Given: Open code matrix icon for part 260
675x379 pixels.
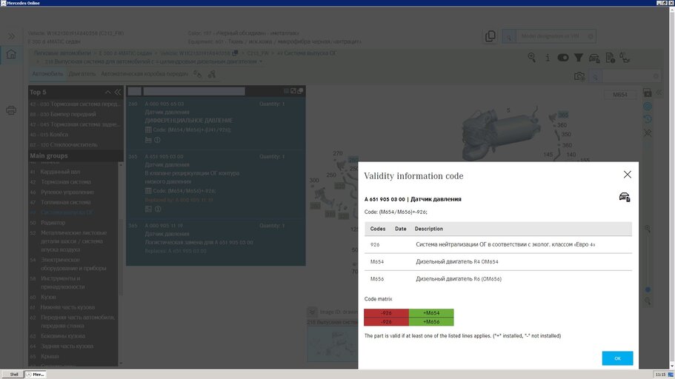Looking at the screenshot, I should [x=148, y=130].
